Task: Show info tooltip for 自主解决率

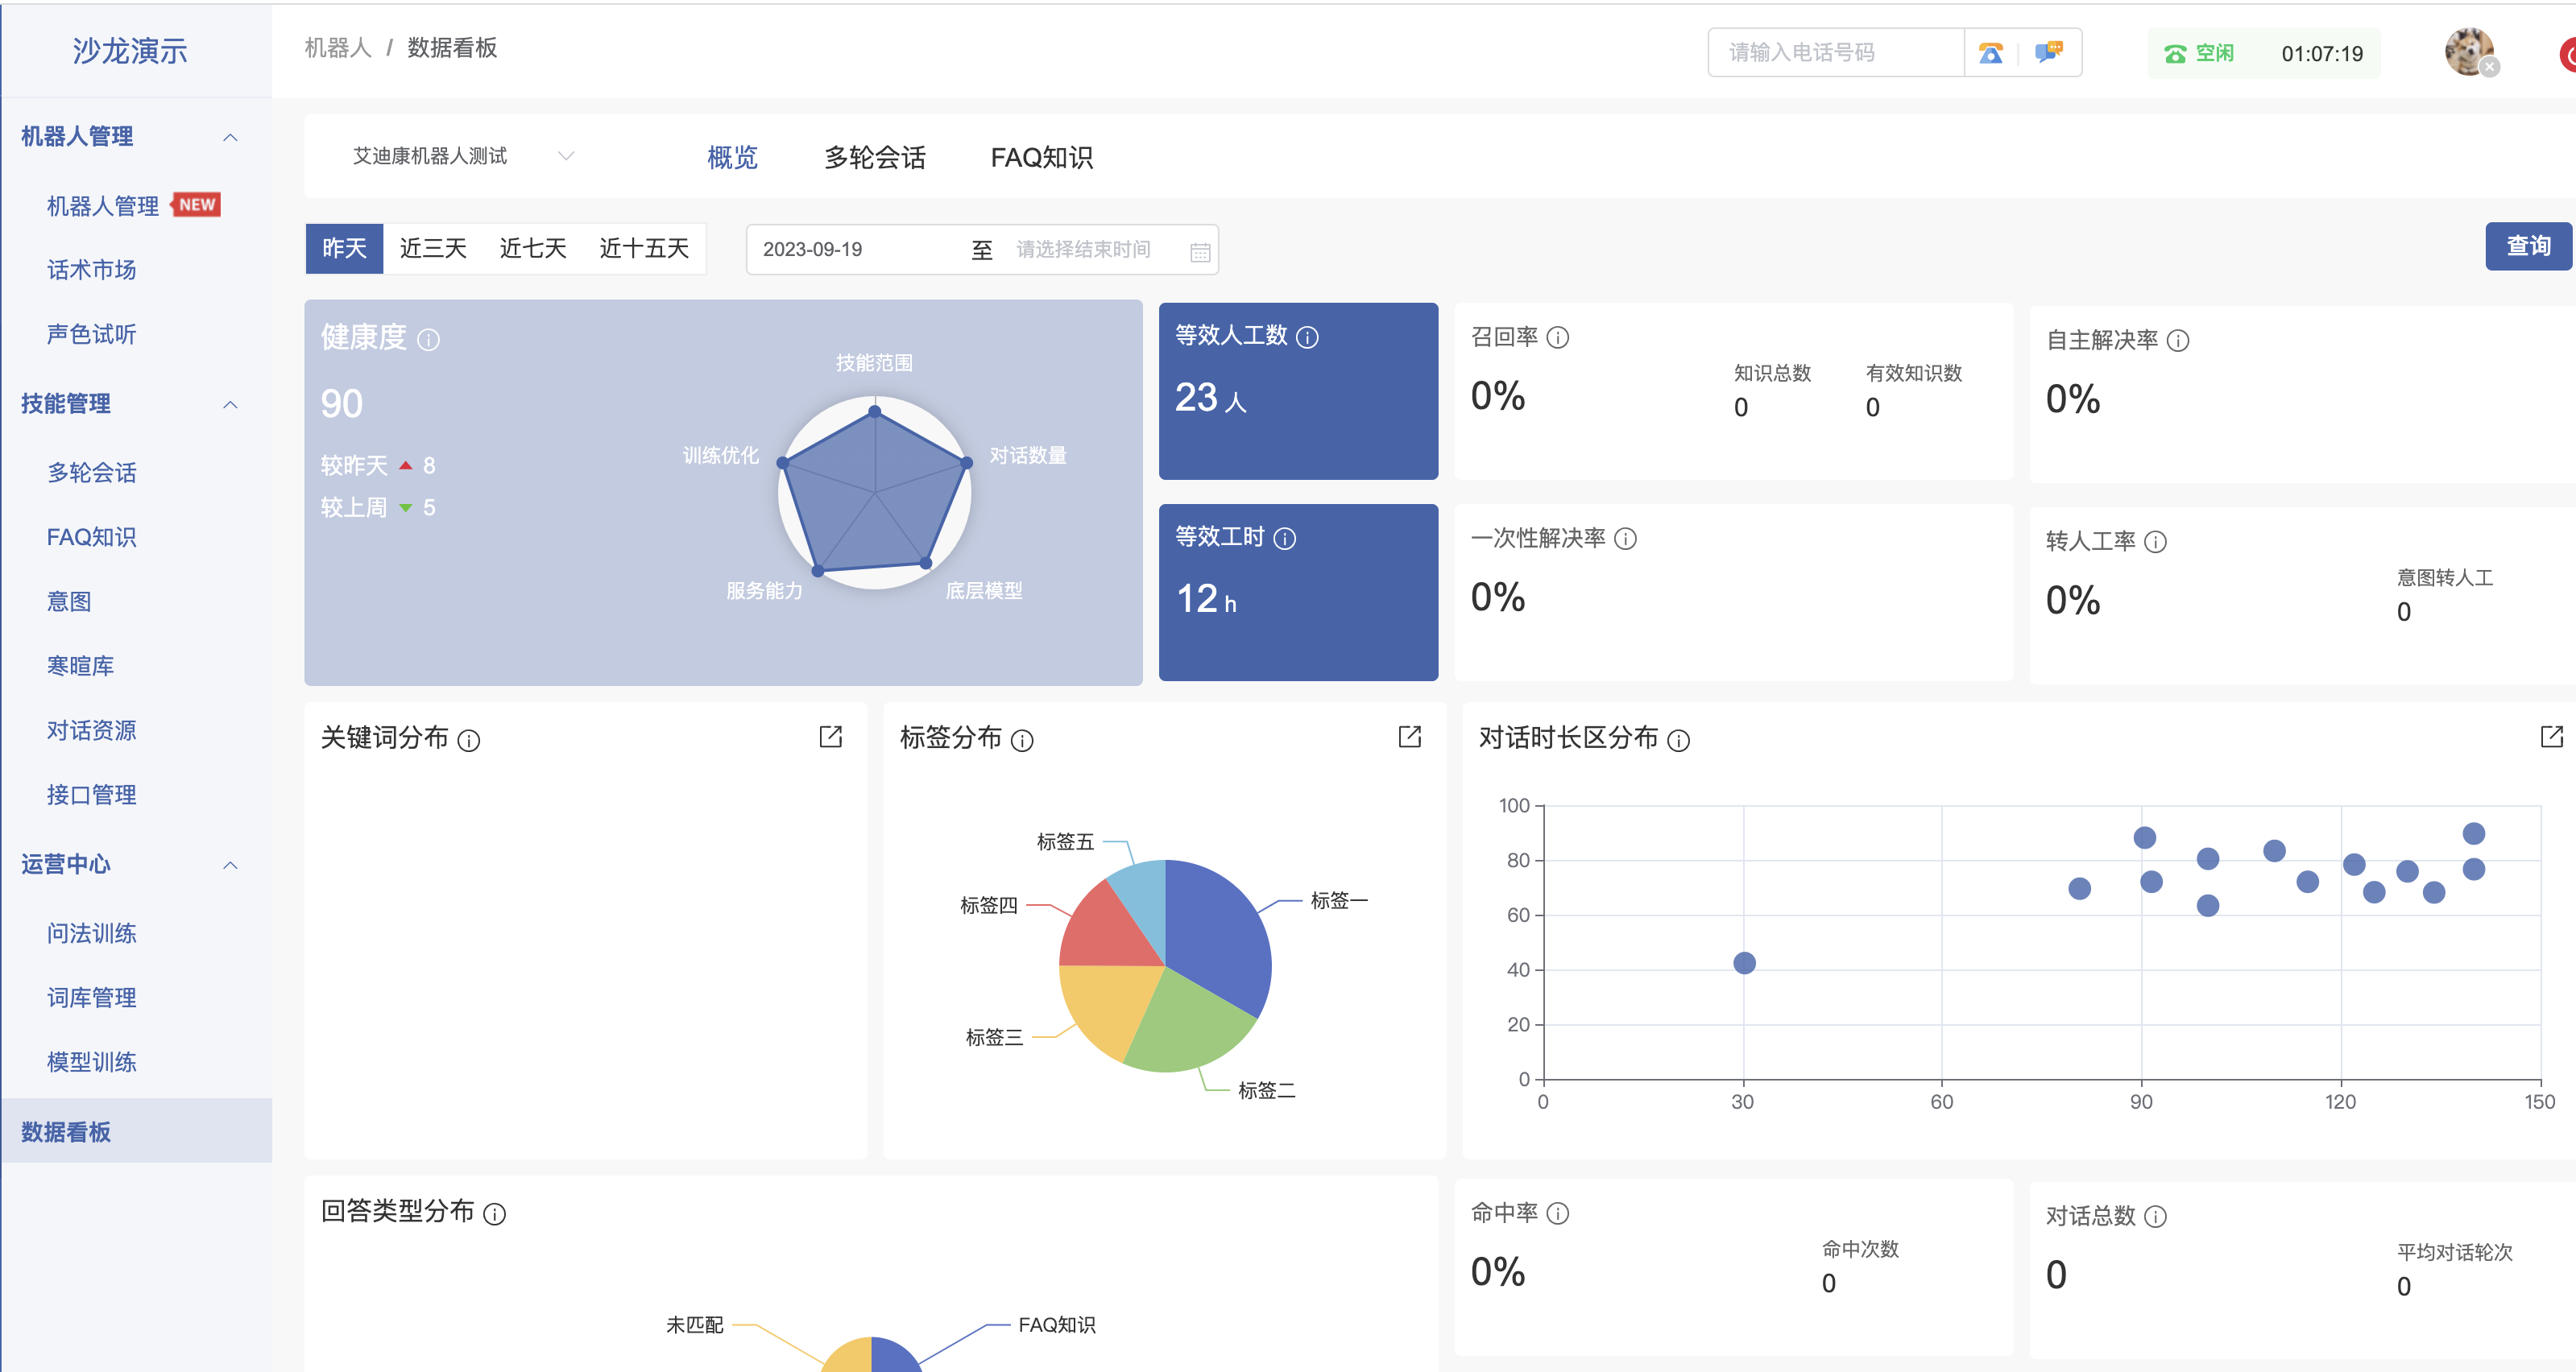Action: pyautogui.click(x=2178, y=341)
